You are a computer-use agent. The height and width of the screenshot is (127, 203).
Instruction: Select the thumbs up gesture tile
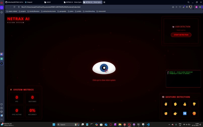click(x=185, y=104)
